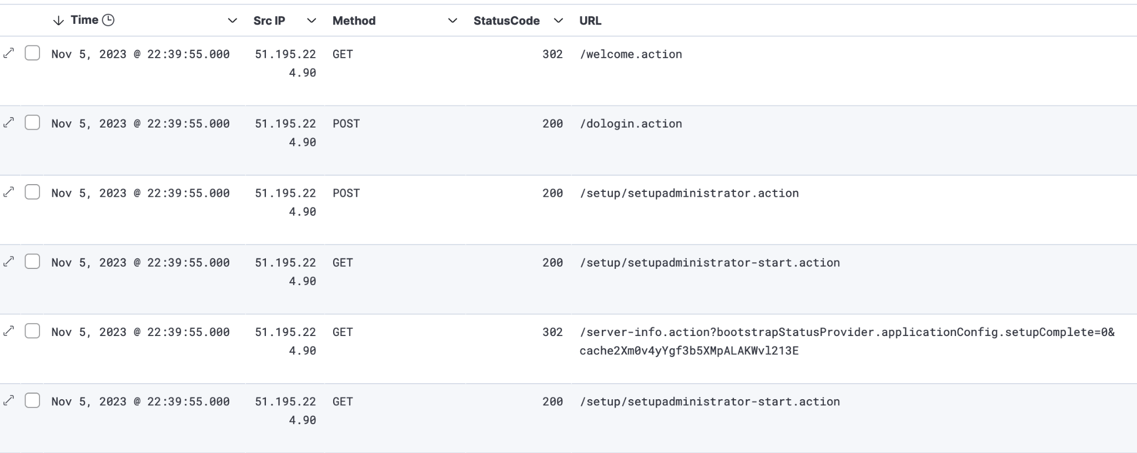
Task: Open the Method column options chevron
Action: pyautogui.click(x=452, y=21)
